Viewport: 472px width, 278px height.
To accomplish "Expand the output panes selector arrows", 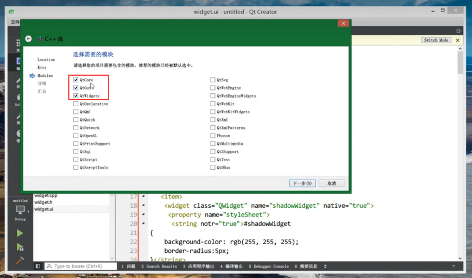I will [x=325, y=266].
